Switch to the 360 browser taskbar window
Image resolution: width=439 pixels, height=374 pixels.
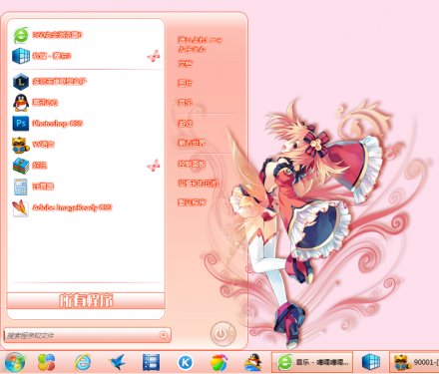(312, 362)
